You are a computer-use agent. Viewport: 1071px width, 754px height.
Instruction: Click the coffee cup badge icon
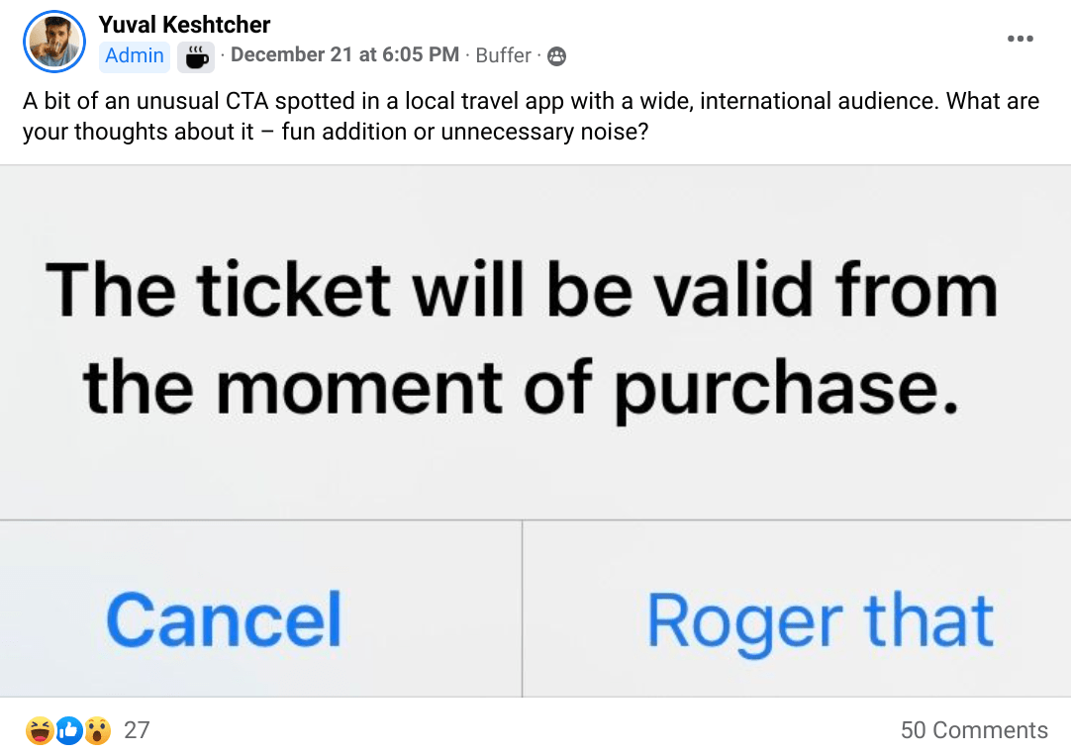coord(196,56)
